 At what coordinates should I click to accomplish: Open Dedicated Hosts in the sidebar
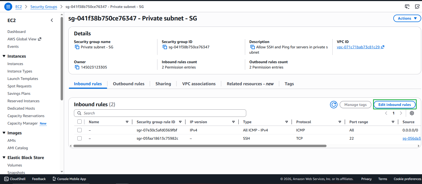tap(21, 108)
